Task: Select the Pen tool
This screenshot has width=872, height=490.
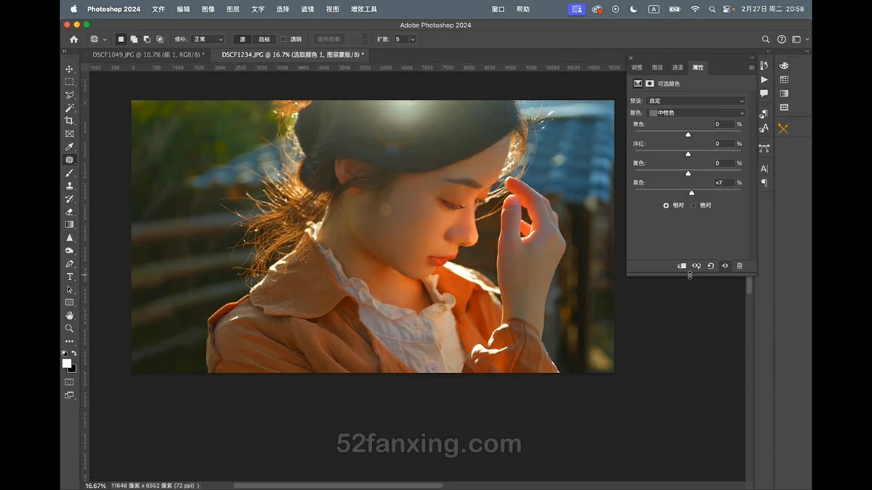Action: [70, 264]
